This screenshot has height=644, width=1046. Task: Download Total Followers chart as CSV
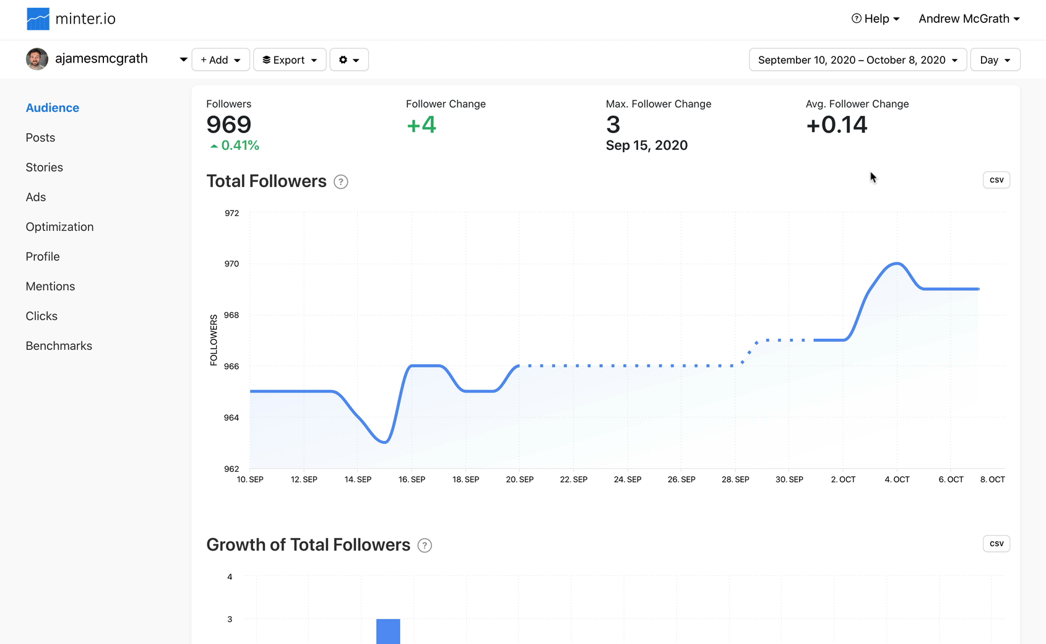click(996, 180)
